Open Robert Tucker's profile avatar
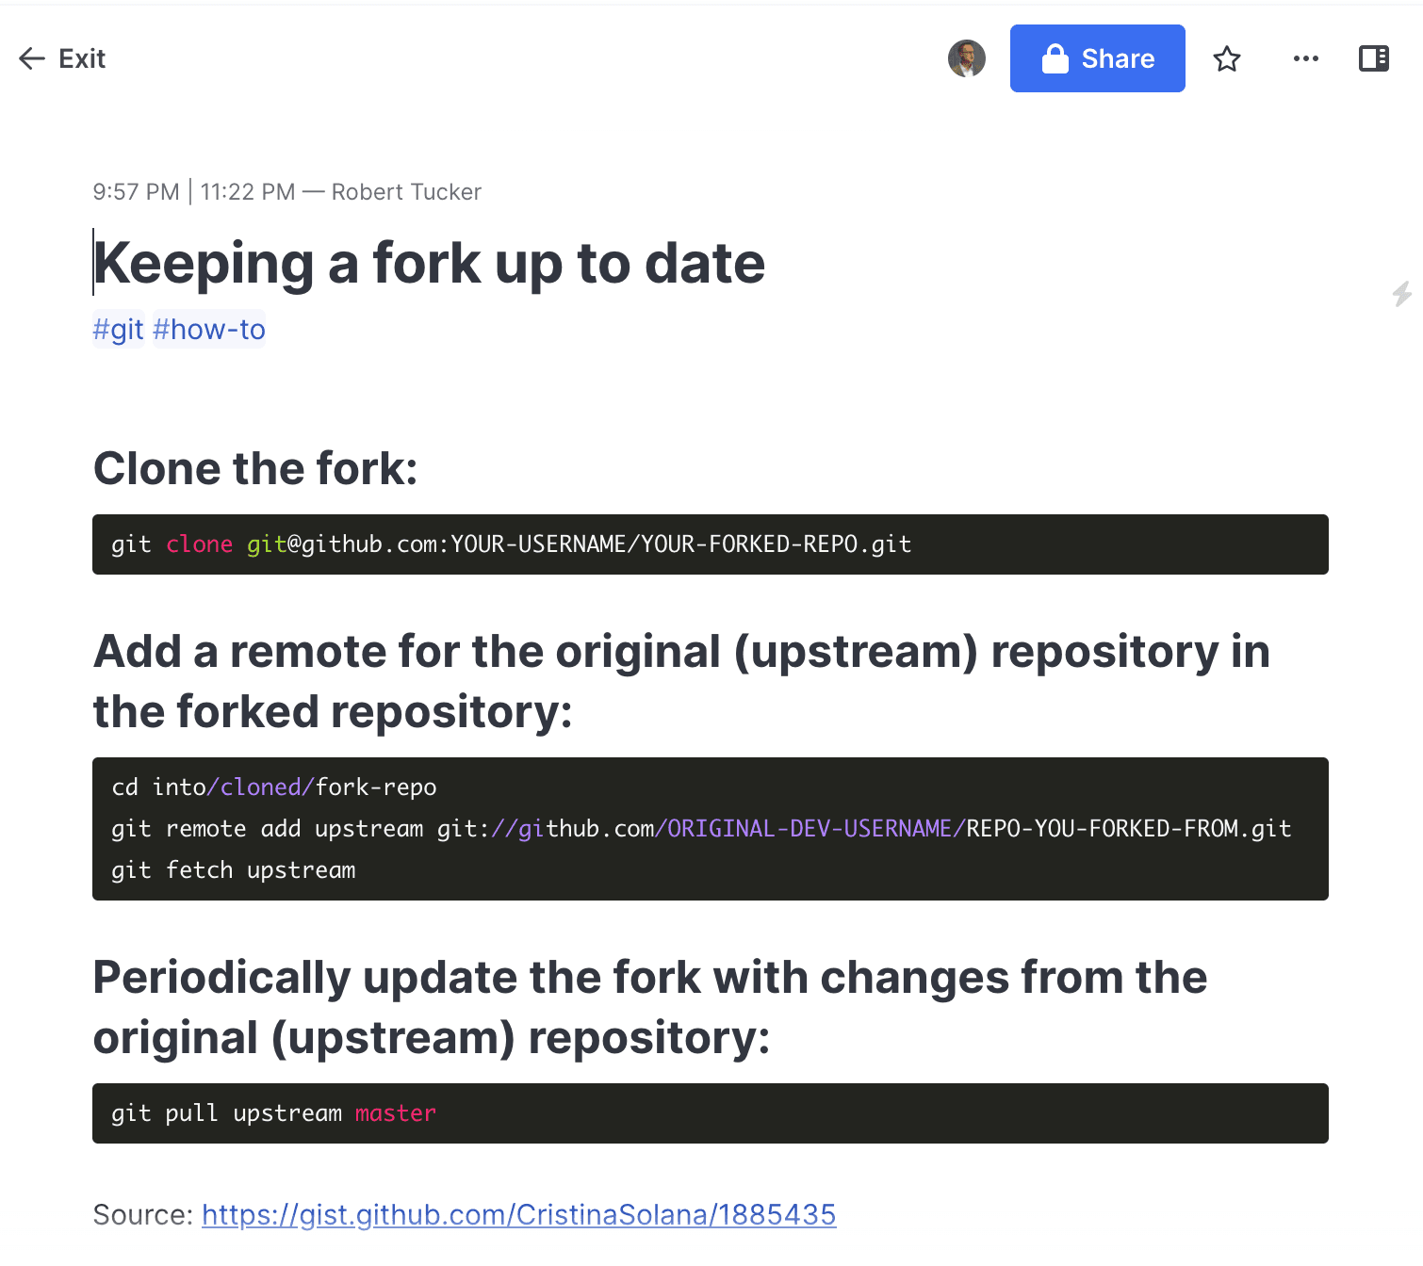The width and height of the screenshot is (1423, 1266). (x=966, y=58)
